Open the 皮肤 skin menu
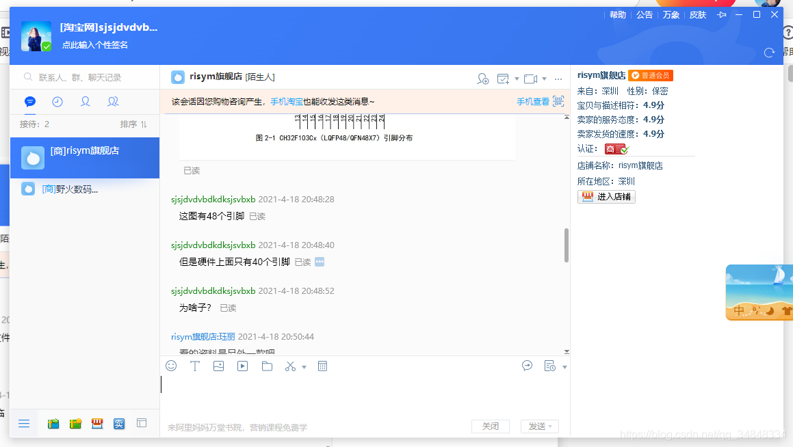The image size is (793, 447). point(698,14)
